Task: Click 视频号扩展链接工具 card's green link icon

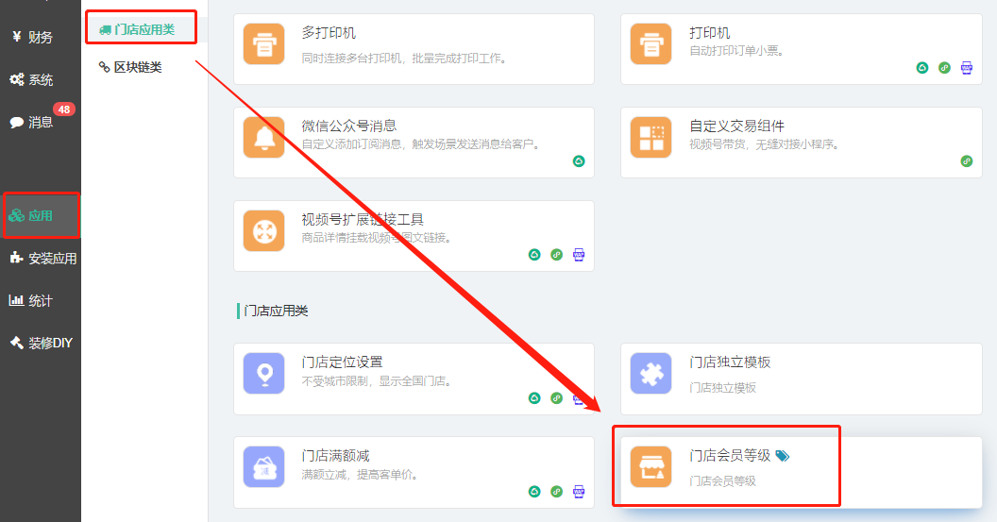Action: 556,255
